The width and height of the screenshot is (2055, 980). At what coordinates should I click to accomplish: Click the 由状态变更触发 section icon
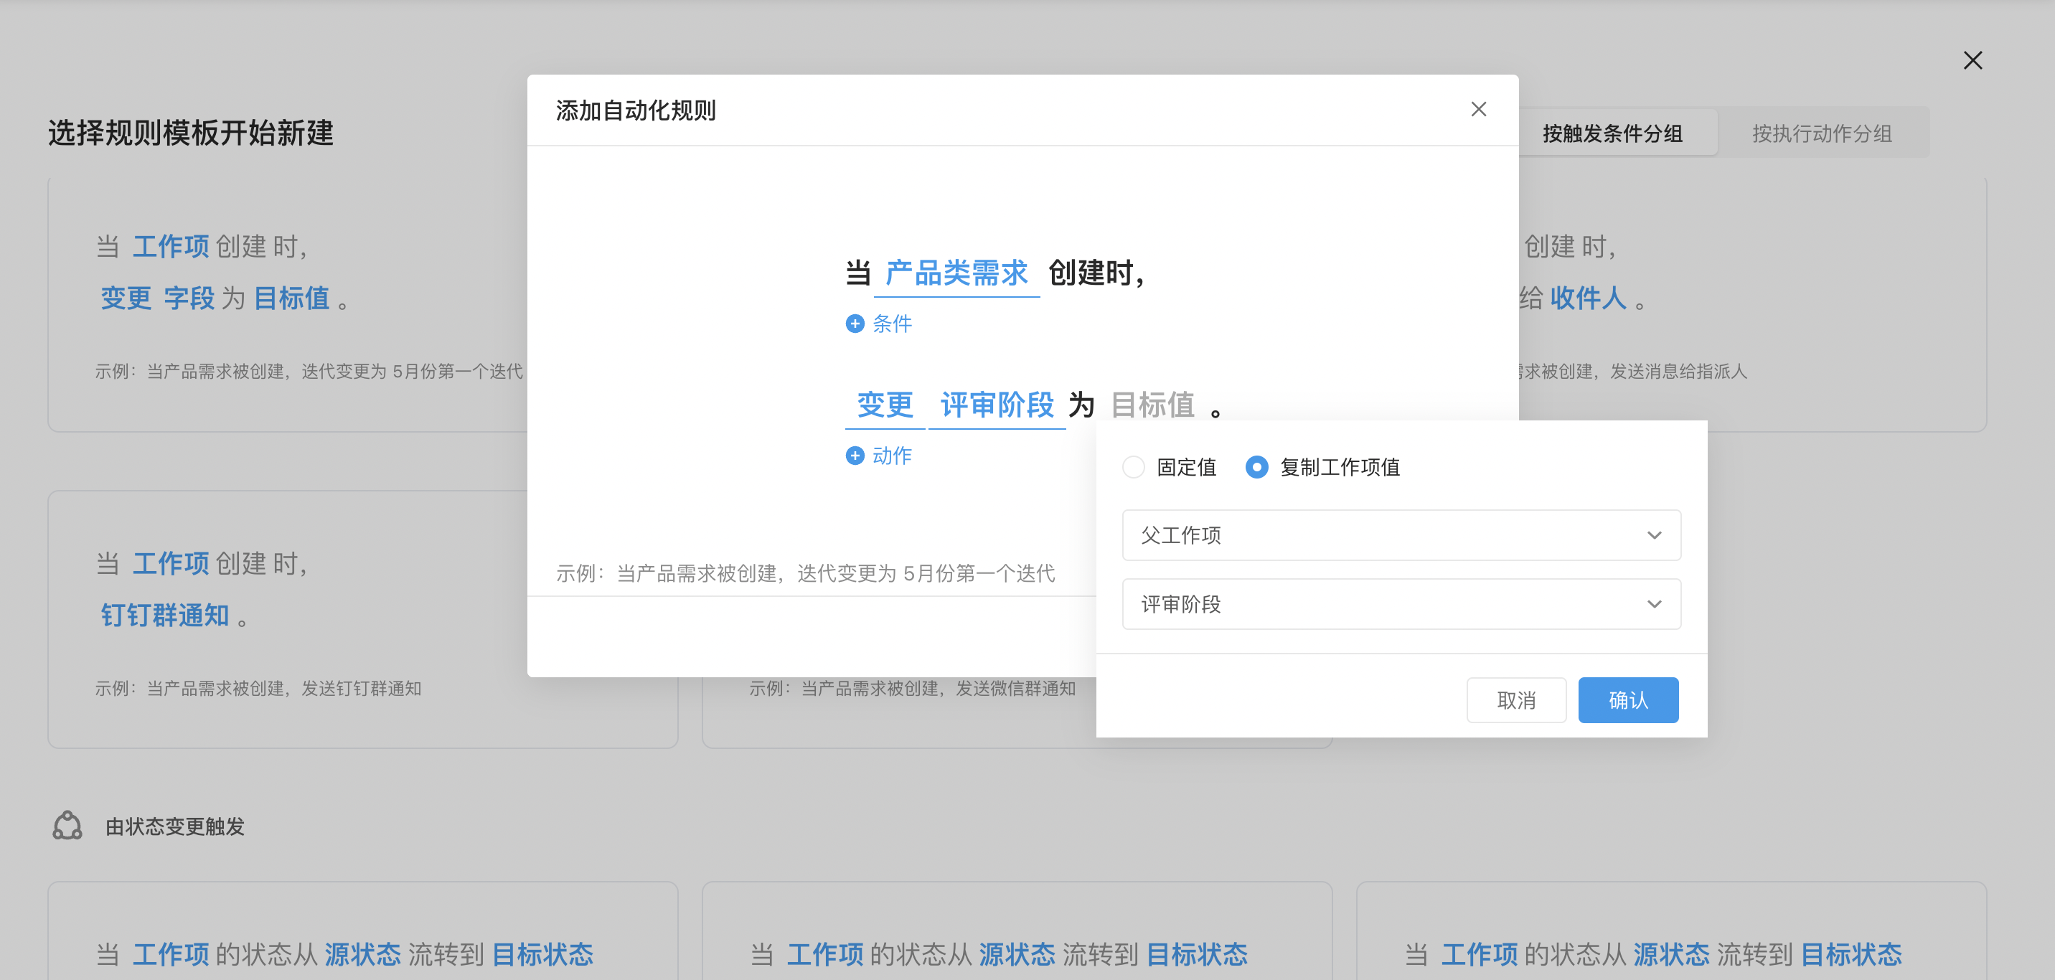[x=67, y=826]
